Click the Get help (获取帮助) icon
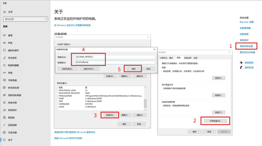 241,62
